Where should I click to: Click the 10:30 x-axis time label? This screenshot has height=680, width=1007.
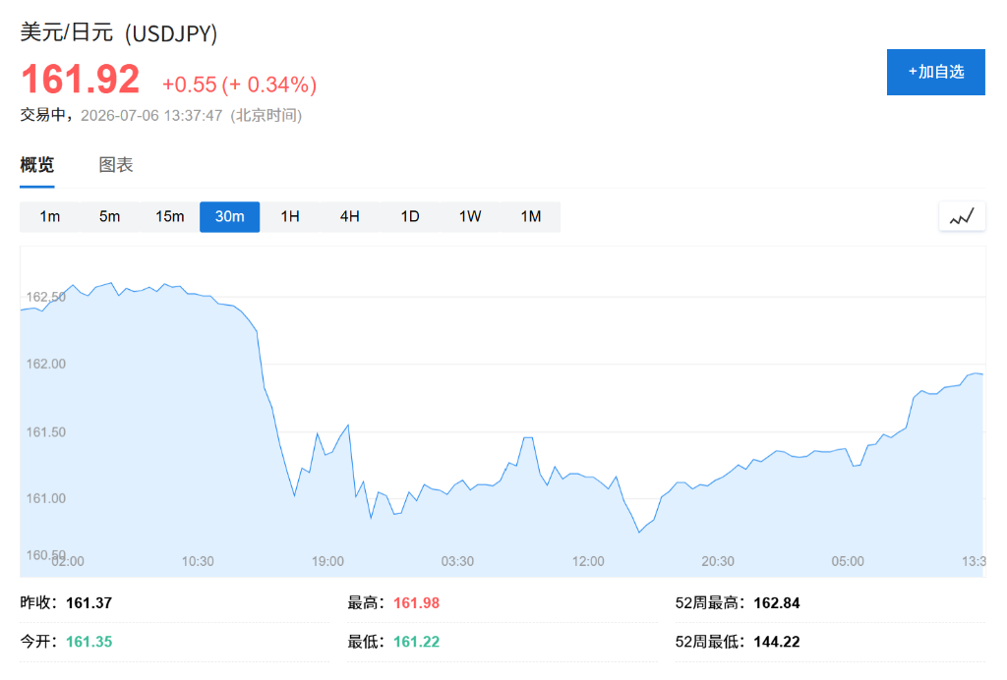pyautogui.click(x=198, y=561)
